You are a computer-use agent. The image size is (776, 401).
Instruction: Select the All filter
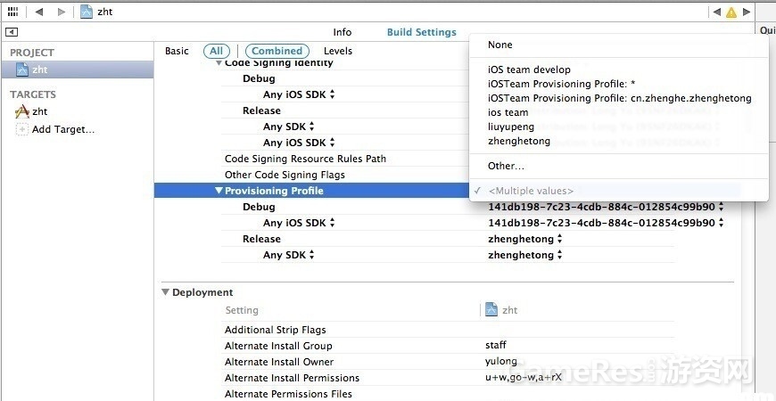216,51
